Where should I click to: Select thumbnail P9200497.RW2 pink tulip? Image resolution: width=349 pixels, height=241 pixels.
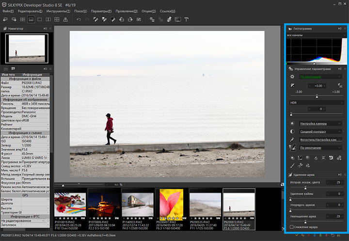[x=172, y=209]
